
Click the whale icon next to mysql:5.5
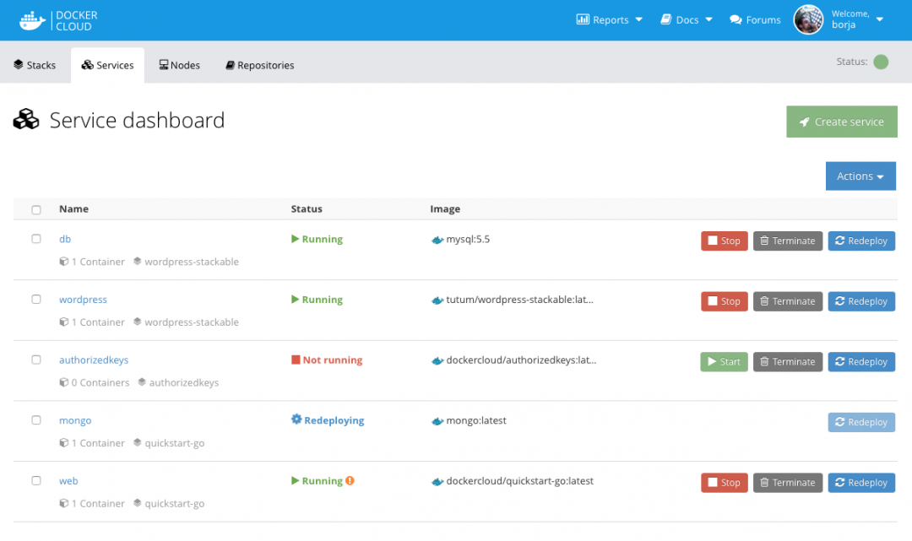437,239
